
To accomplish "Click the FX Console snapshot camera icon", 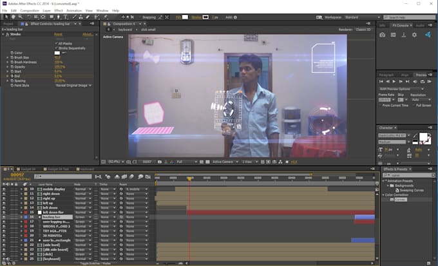I will pyautogui.click(x=382, y=35).
